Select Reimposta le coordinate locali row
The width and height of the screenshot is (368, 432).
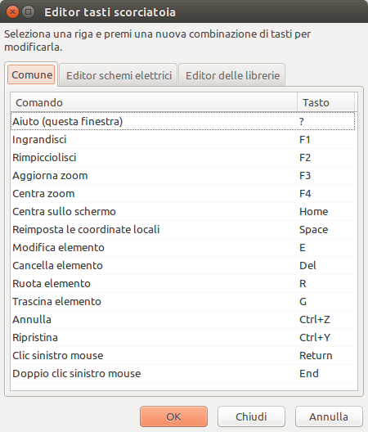(183, 229)
